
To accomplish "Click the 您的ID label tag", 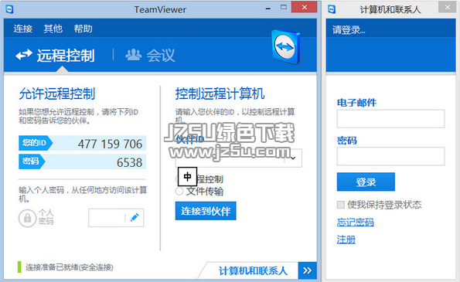I will point(36,143).
